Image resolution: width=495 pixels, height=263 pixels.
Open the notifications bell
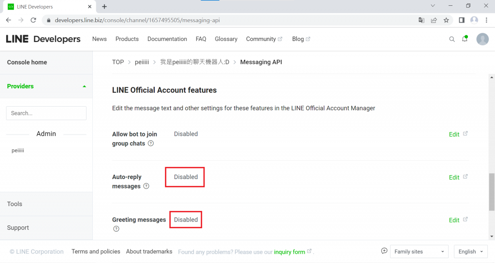pyautogui.click(x=465, y=39)
